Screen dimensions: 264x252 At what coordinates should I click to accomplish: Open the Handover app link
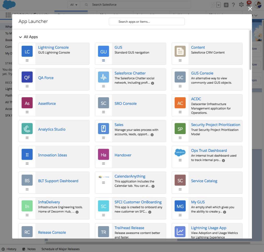coord(123,155)
